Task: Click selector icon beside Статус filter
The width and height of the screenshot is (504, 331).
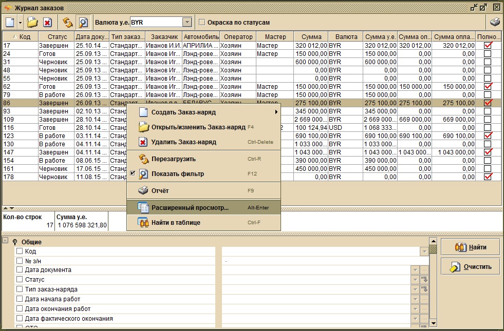Action: 424,280
